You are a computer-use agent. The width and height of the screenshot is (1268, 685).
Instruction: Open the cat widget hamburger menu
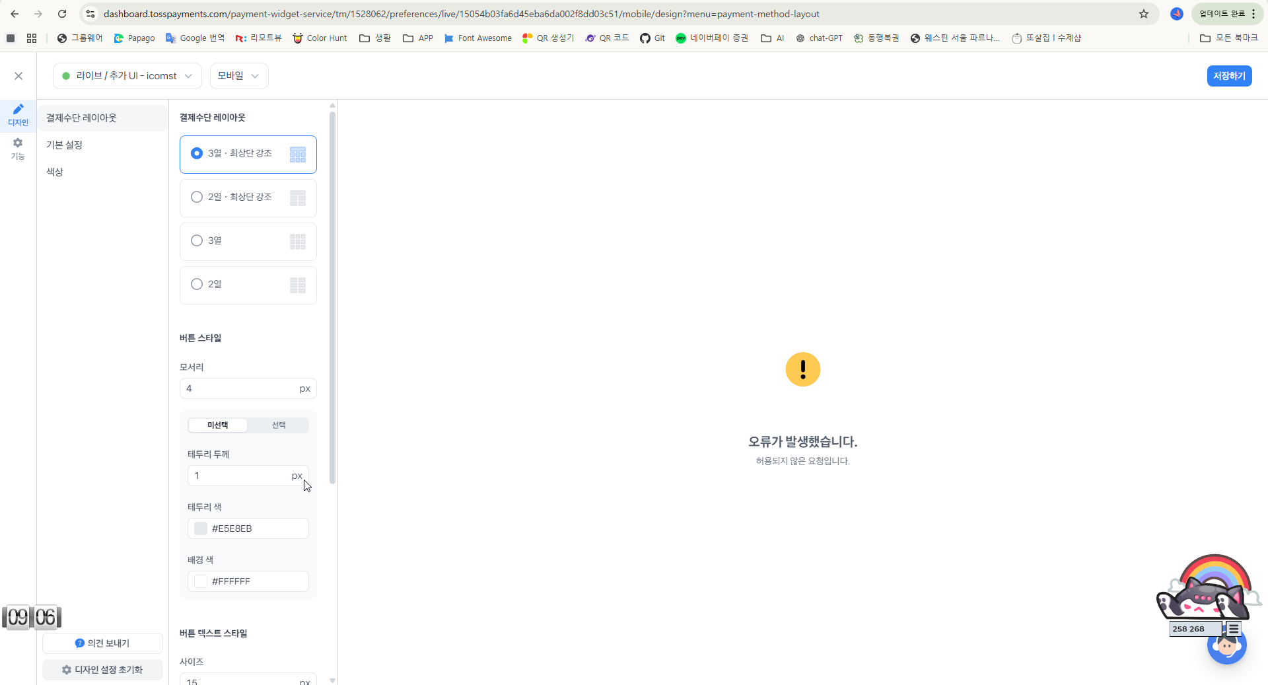click(1233, 629)
